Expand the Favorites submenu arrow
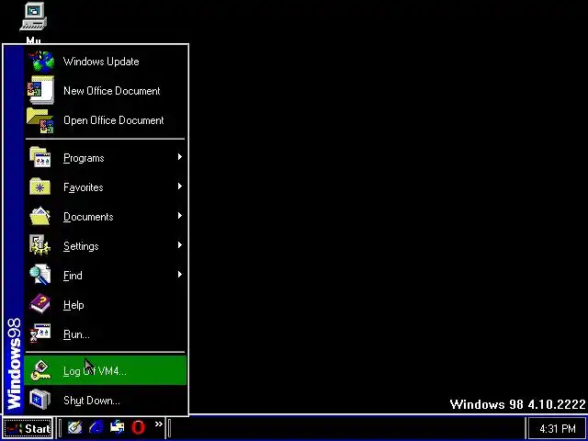Image resolution: width=588 pixels, height=441 pixels. (x=180, y=186)
